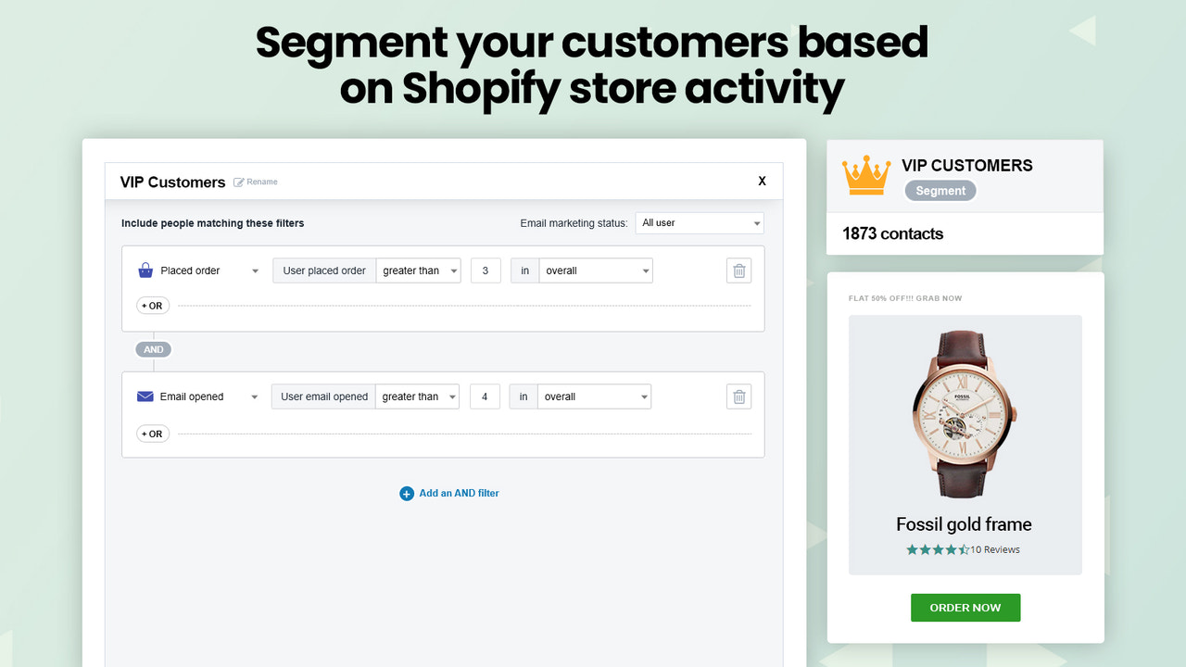Click the Placed order basket icon
This screenshot has height=667, width=1186.
[145, 270]
